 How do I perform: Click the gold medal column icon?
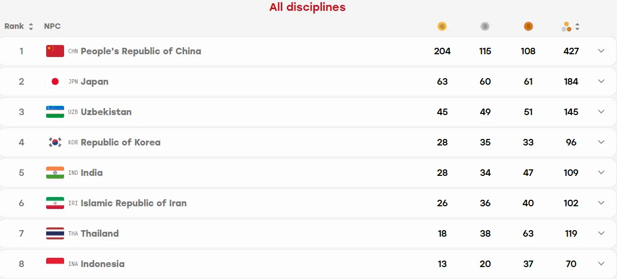pyautogui.click(x=442, y=27)
